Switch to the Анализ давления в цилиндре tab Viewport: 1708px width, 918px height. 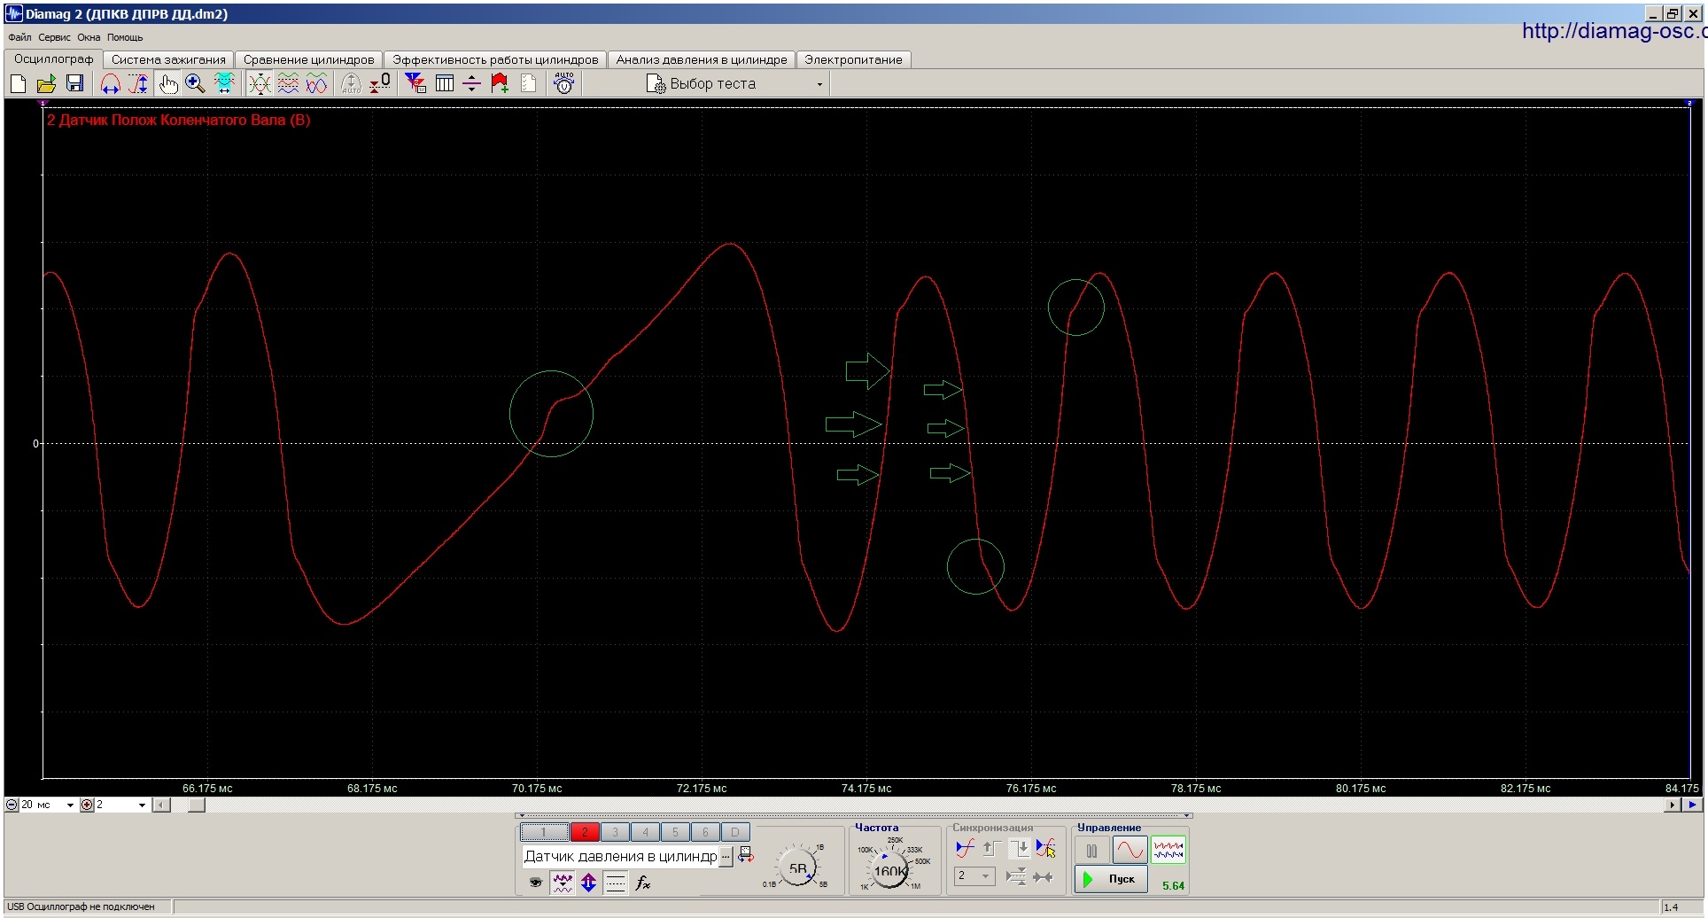[x=702, y=59]
